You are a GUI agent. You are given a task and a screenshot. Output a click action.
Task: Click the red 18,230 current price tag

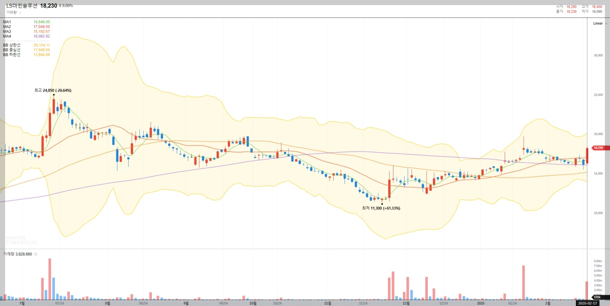click(x=600, y=148)
